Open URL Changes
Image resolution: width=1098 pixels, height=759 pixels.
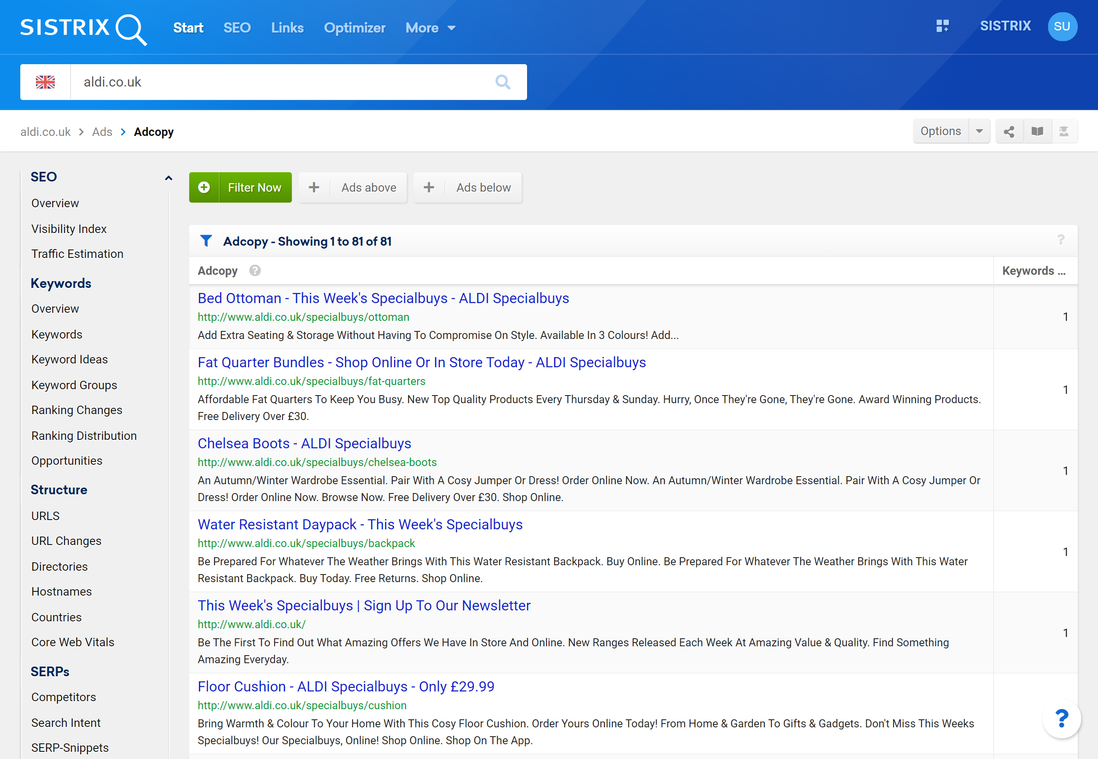[x=67, y=541]
